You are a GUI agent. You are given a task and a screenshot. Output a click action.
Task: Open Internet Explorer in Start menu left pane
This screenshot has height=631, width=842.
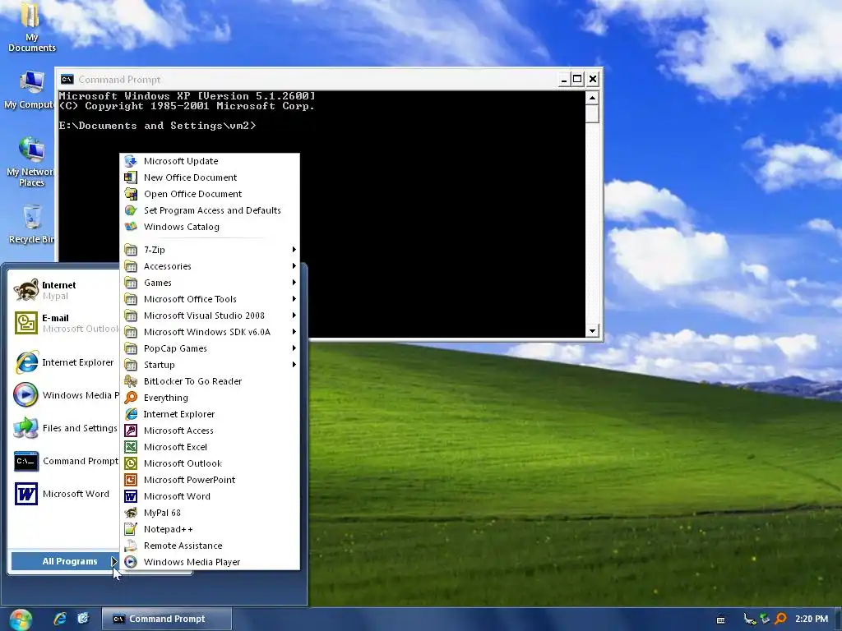tap(64, 362)
